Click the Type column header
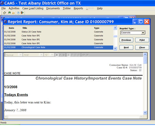The width and height of the screenshot is (155, 126). tap(97, 28)
